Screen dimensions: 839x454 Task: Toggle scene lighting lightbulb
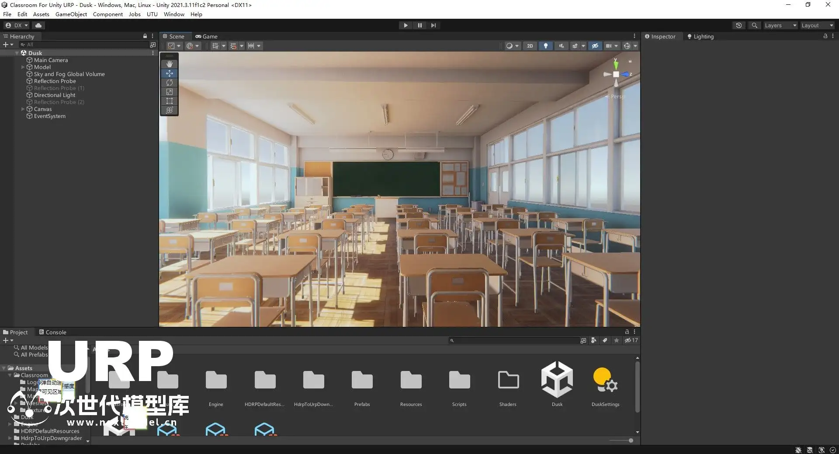click(x=545, y=46)
